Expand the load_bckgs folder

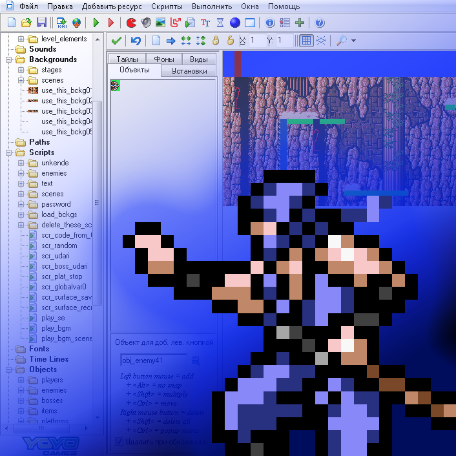[21, 214]
